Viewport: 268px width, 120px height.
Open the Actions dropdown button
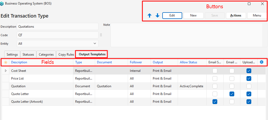click(236, 15)
